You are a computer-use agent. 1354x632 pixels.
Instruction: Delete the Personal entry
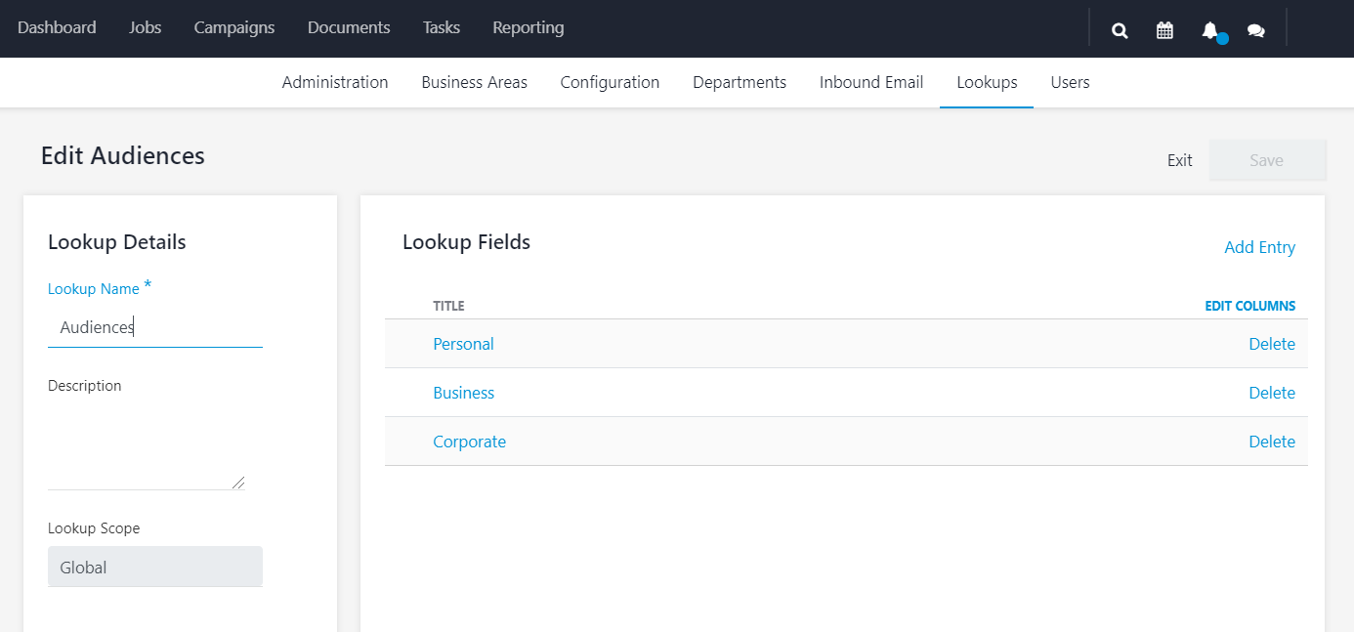(x=1272, y=344)
